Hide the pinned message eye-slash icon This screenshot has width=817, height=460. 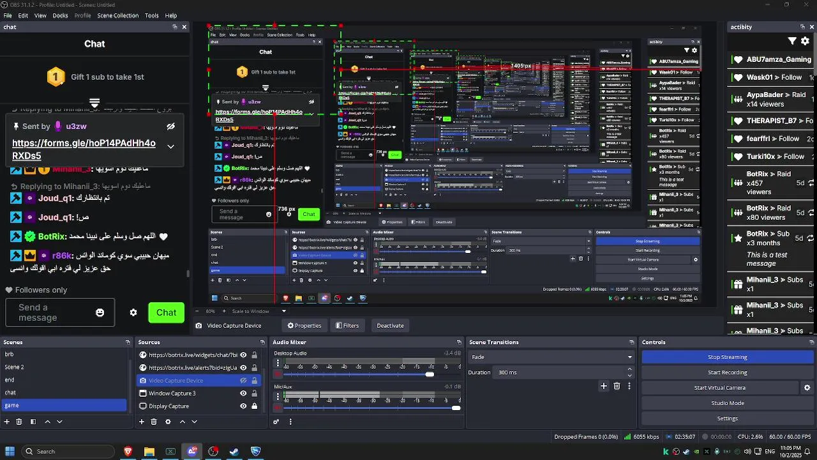coord(170,126)
